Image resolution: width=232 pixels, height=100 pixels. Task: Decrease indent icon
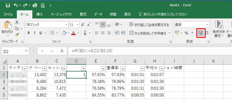[117, 33]
